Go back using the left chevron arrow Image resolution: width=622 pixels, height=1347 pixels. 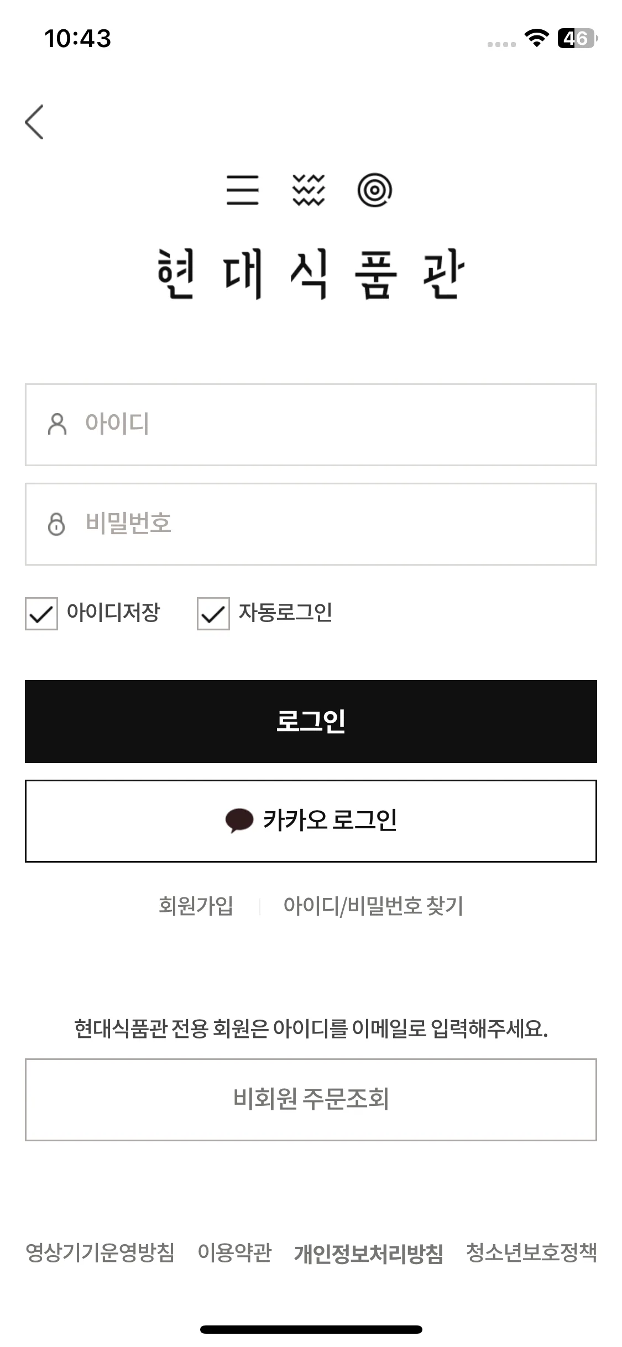pos(34,122)
